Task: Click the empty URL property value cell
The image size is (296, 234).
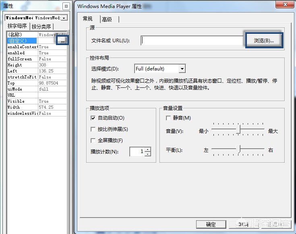Action: [52, 95]
